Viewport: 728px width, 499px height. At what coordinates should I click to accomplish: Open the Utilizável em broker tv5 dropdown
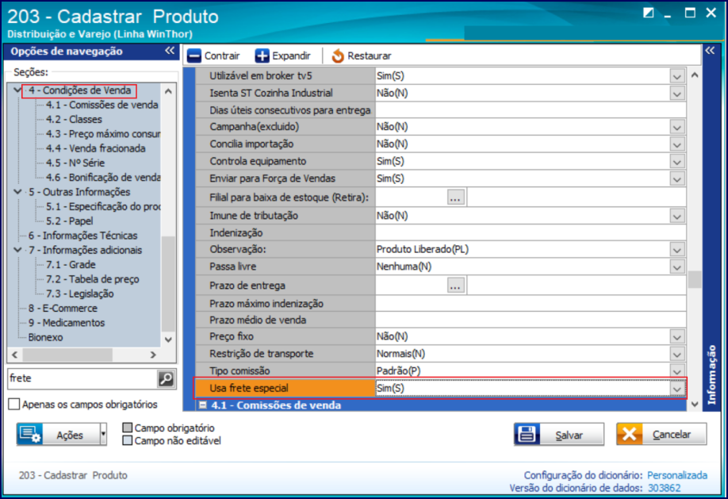tap(677, 76)
